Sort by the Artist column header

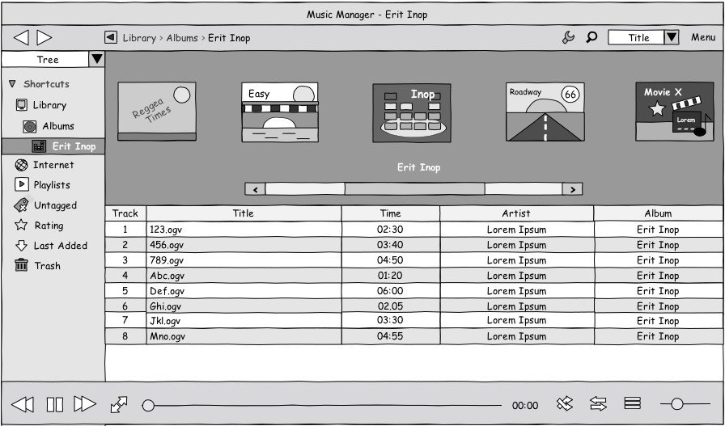[516, 213]
